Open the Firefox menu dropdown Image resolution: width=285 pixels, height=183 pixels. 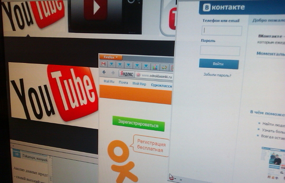[111, 57]
